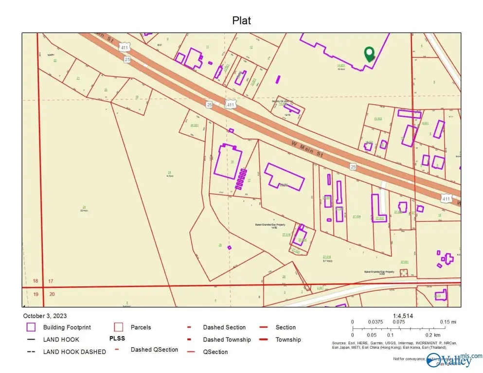Click the 'Plat' title heading
Image resolution: width=483 pixels, height=373 pixels.
point(241,20)
